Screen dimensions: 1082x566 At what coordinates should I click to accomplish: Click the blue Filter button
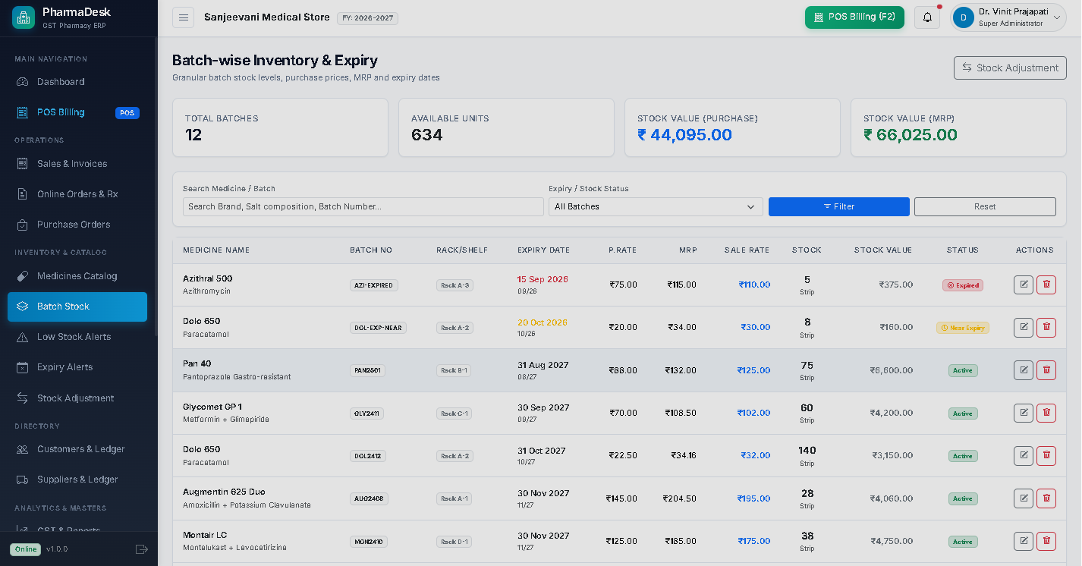click(x=839, y=206)
